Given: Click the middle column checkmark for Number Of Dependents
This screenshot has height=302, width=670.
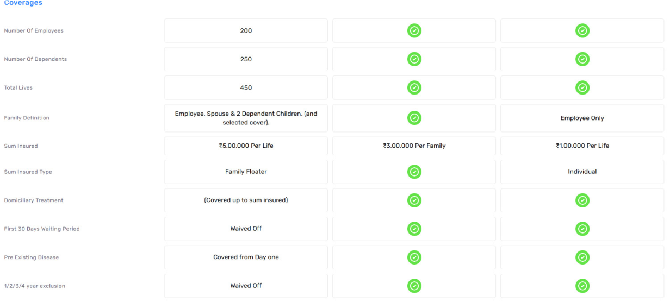Looking at the screenshot, I should point(414,59).
